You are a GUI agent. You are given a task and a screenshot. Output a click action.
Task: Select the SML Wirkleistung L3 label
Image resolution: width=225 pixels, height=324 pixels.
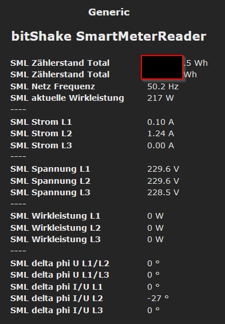point(56,239)
